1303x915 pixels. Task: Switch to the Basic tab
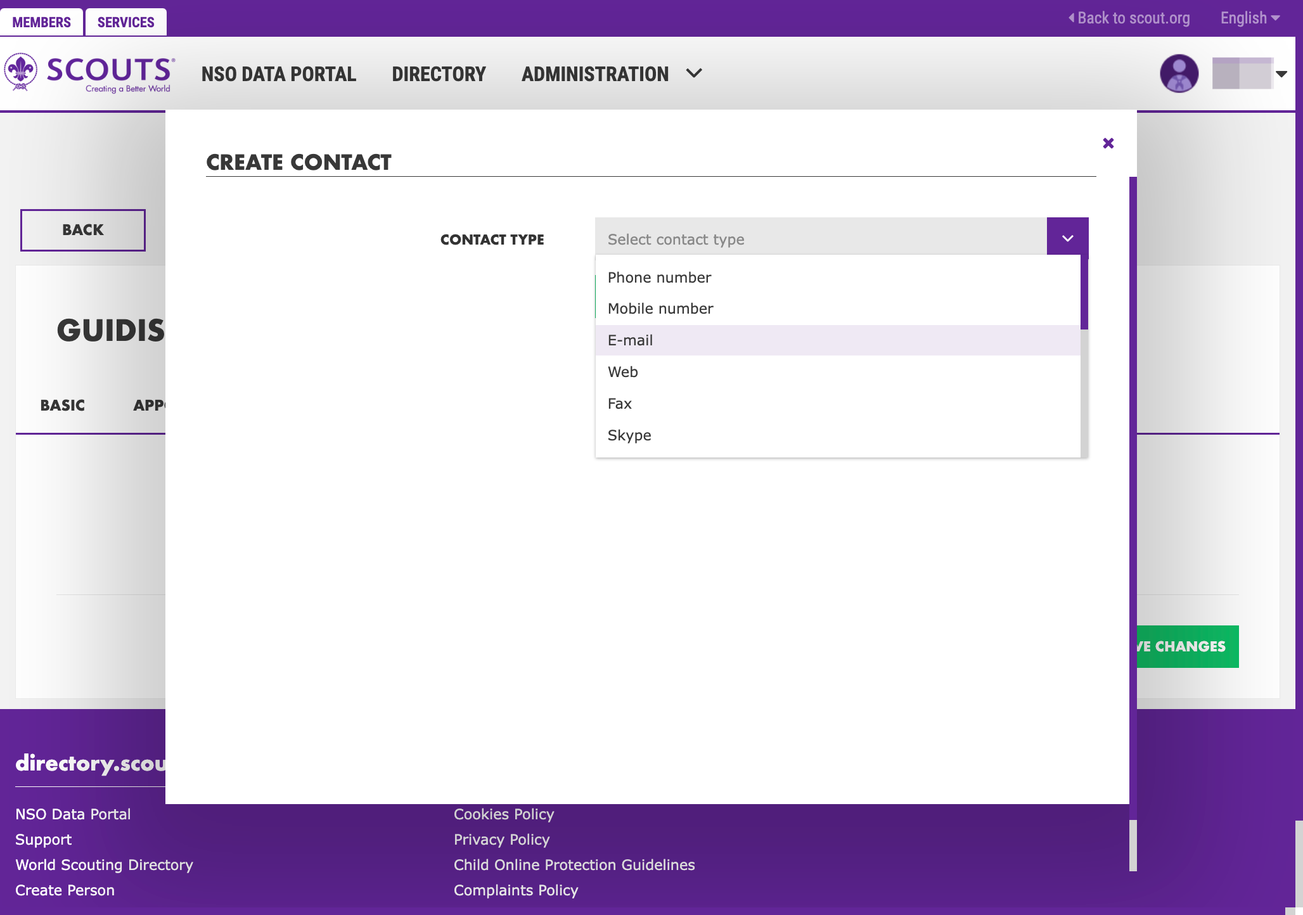click(62, 406)
